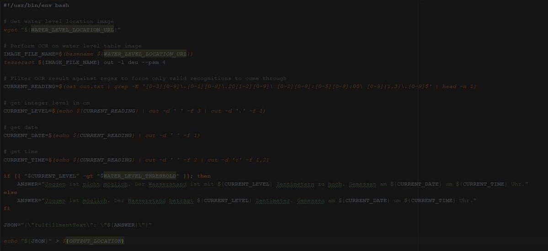548x251 pixels.
Task: Click the closing 'fi' keyword
Action: coord(7,209)
